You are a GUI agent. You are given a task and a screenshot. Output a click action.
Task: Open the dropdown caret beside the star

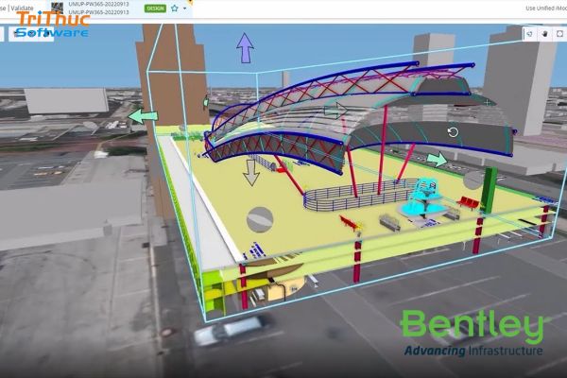[x=185, y=9]
